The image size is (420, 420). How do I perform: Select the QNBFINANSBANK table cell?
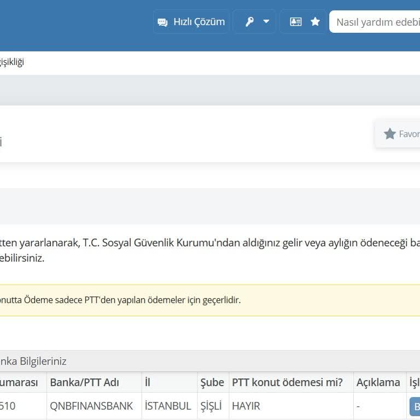91,406
